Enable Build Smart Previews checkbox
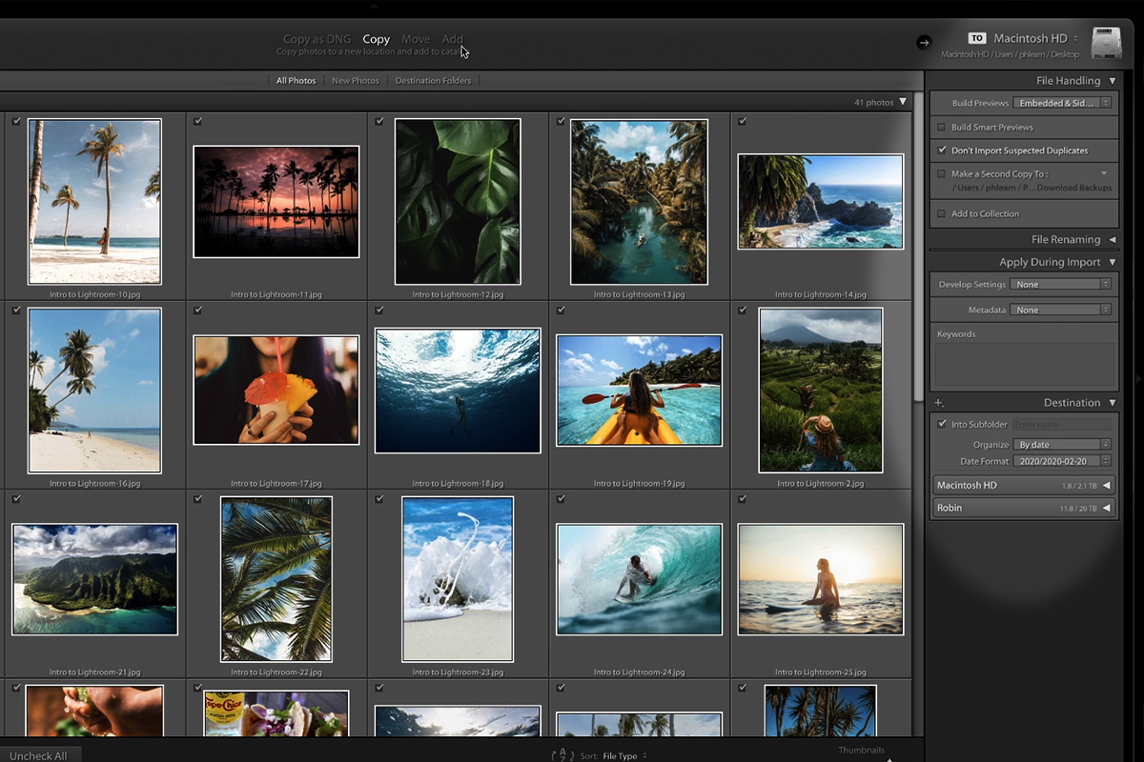Image resolution: width=1144 pixels, height=762 pixels. pyautogui.click(x=941, y=127)
